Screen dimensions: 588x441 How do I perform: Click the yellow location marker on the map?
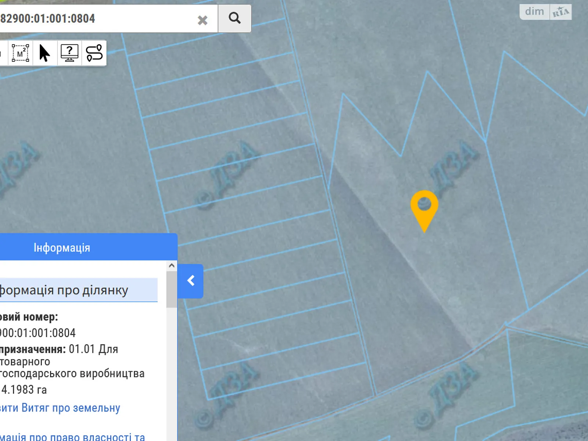click(424, 208)
